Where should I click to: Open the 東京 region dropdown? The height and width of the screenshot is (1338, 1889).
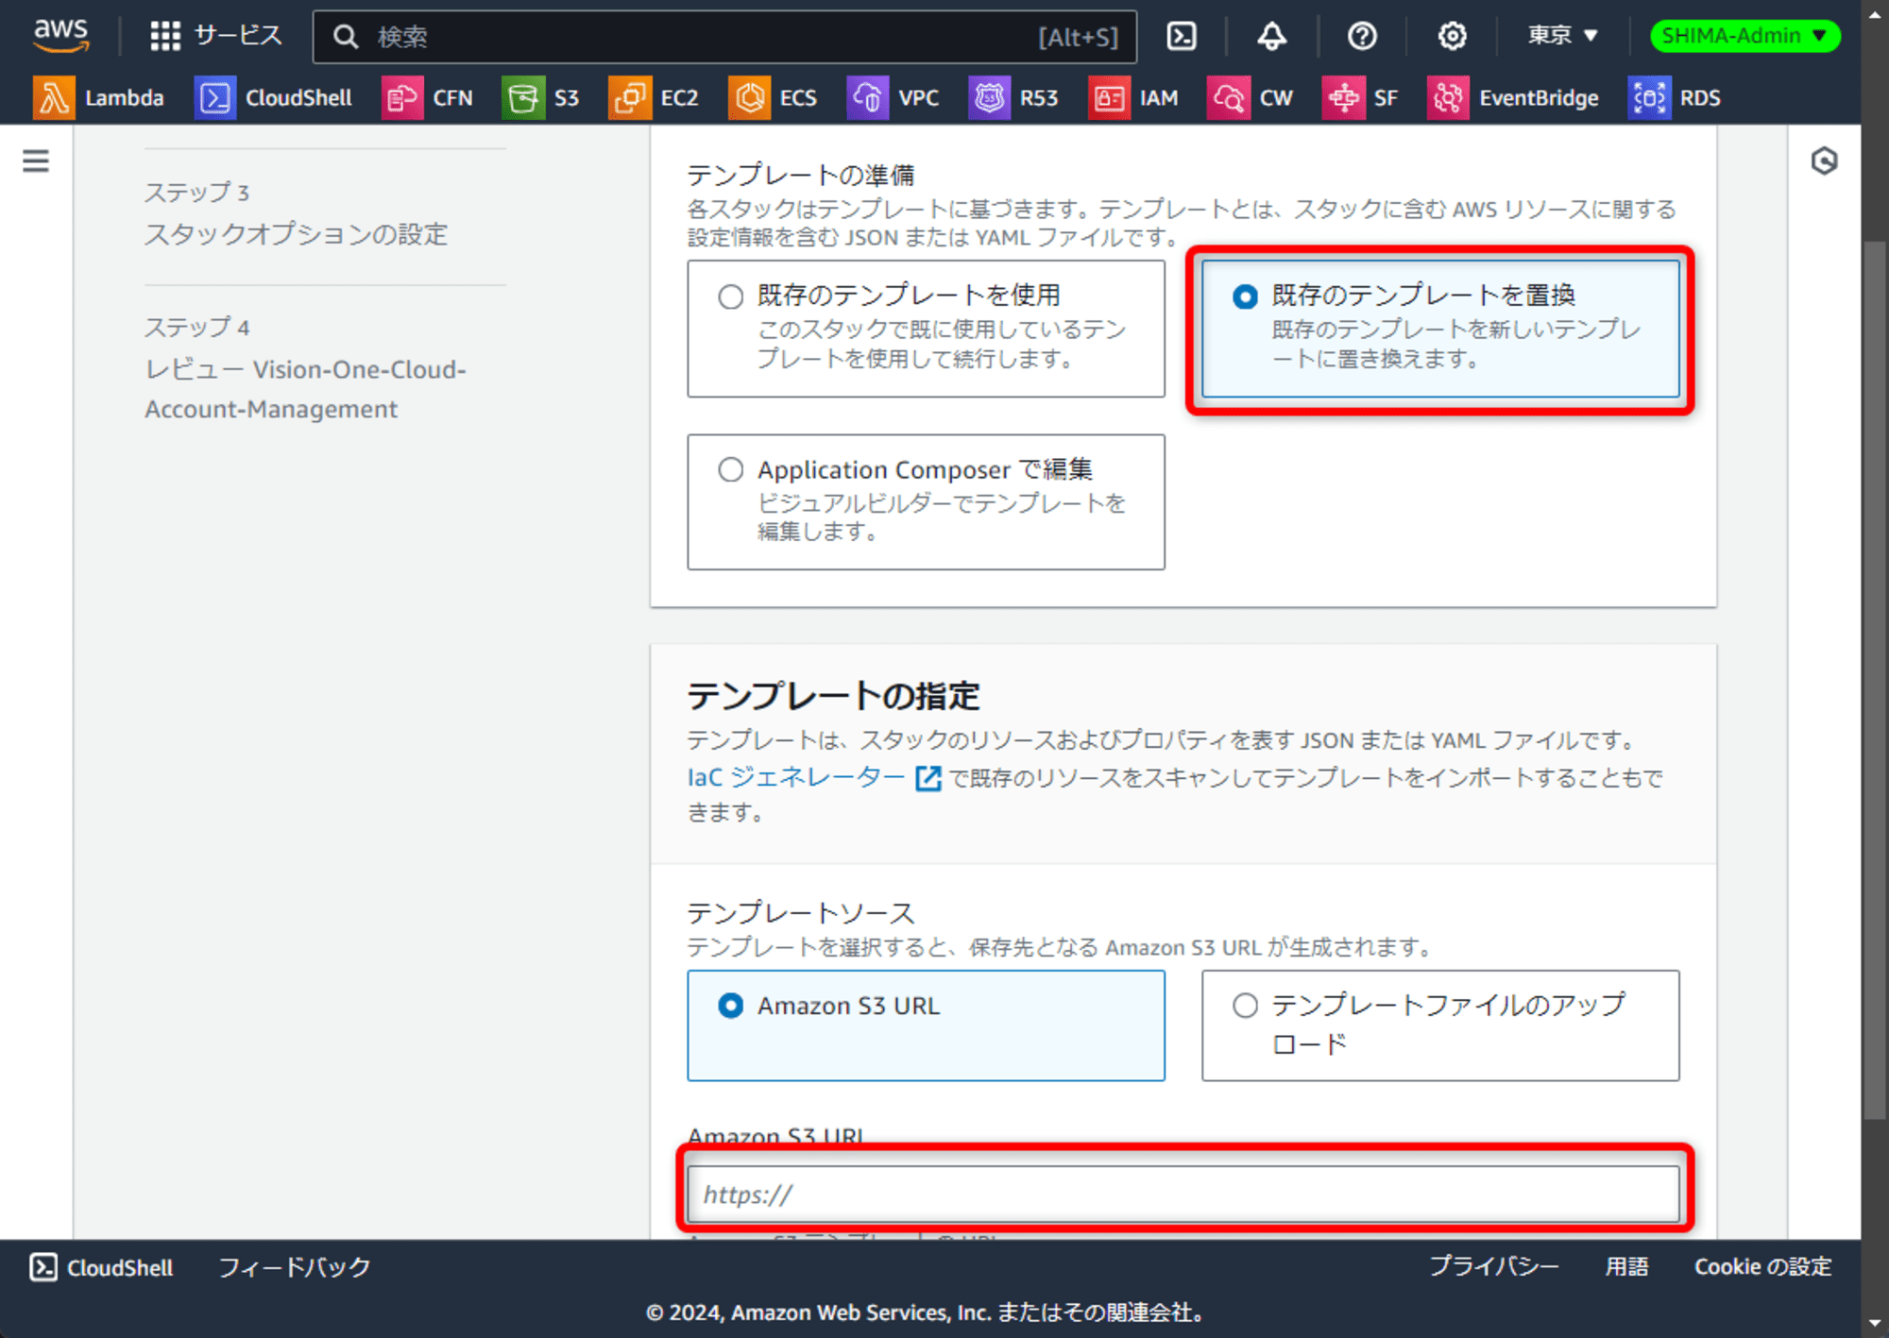point(1563,36)
